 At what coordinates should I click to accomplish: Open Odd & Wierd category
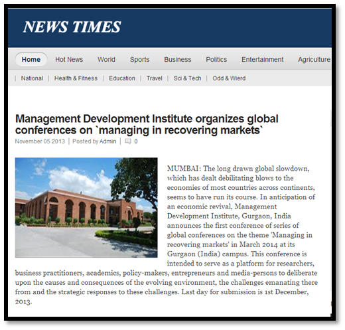tap(229, 78)
